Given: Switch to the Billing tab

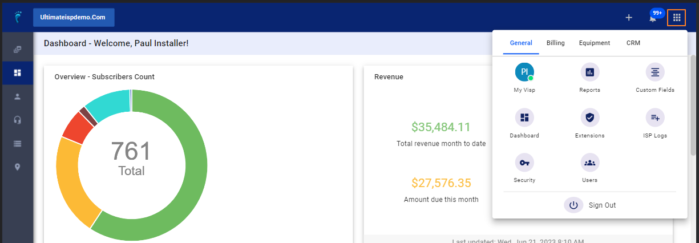Looking at the screenshot, I should (x=555, y=43).
